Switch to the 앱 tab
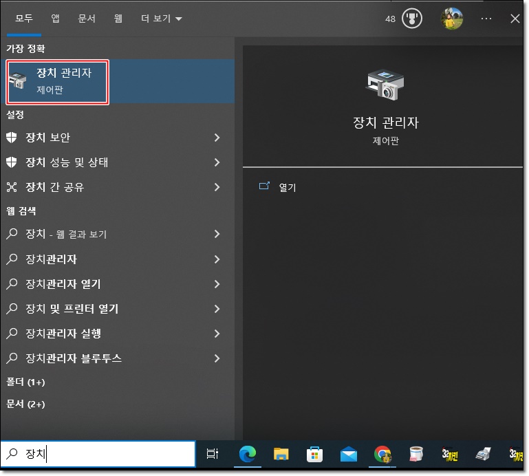 pos(55,18)
